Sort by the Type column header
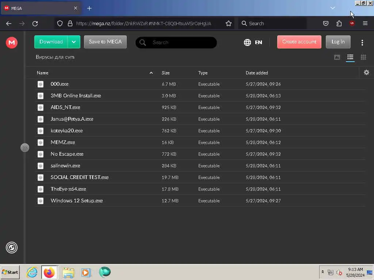 (x=203, y=73)
